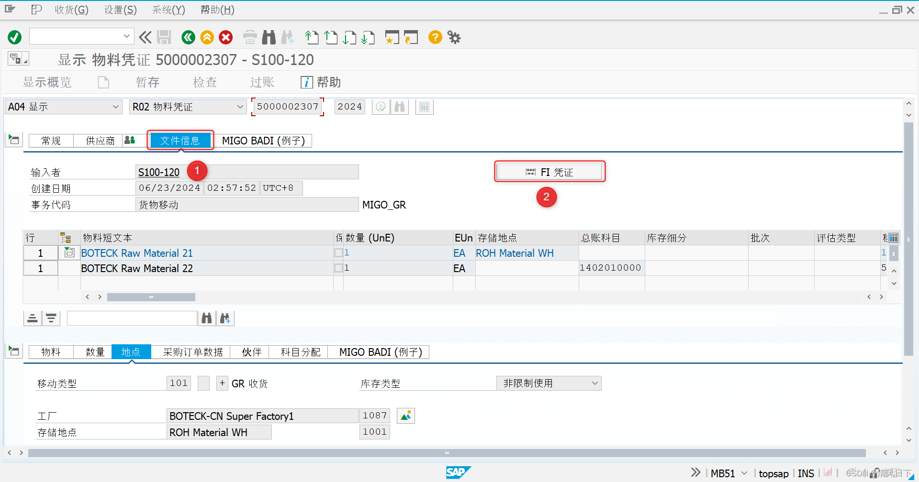
Task: Switch to the 物料 detail tab
Action: (51, 352)
